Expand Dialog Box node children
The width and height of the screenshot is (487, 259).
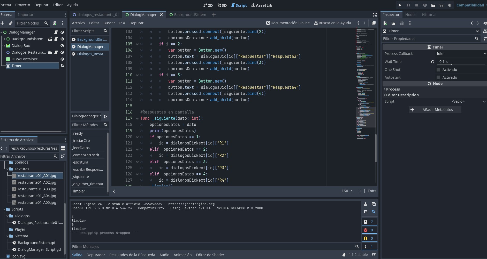click(4, 46)
